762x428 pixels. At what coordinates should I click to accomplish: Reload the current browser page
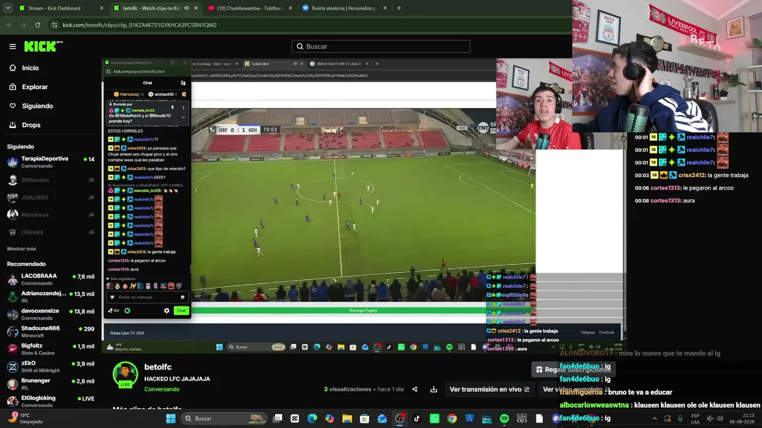point(38,25)
